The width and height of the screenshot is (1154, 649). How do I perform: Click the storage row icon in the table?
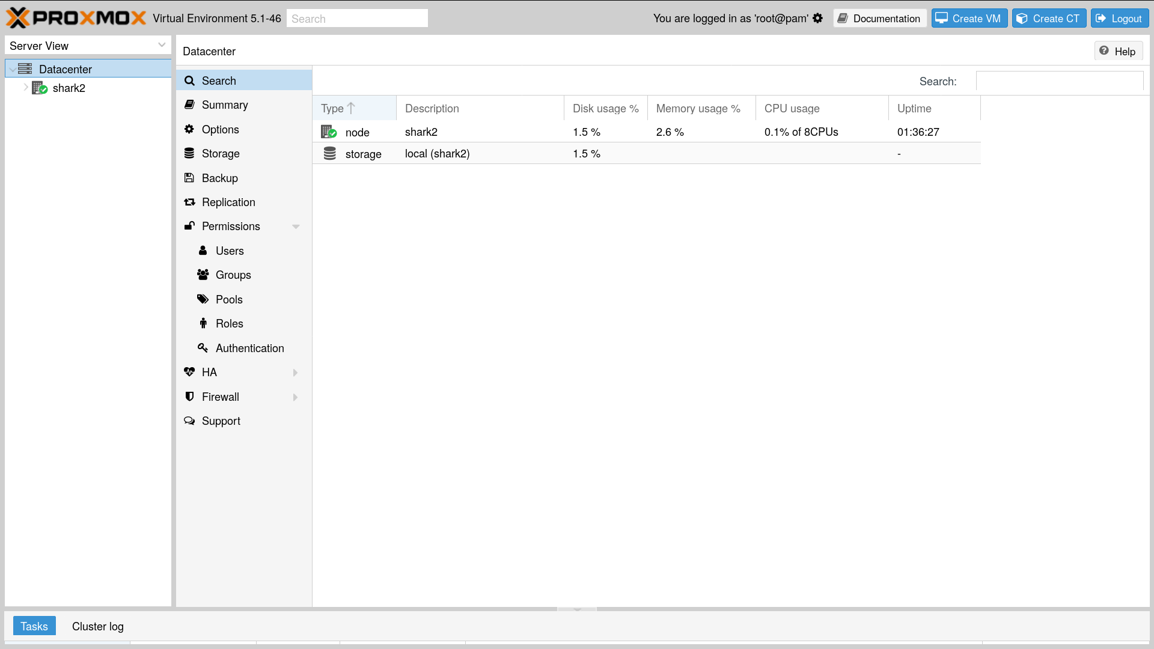tap(329, 154)
